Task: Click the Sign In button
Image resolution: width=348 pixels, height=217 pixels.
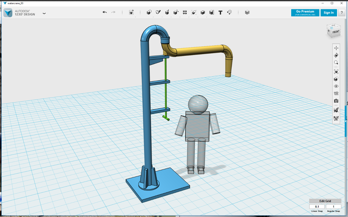Action: coord(329,13)
